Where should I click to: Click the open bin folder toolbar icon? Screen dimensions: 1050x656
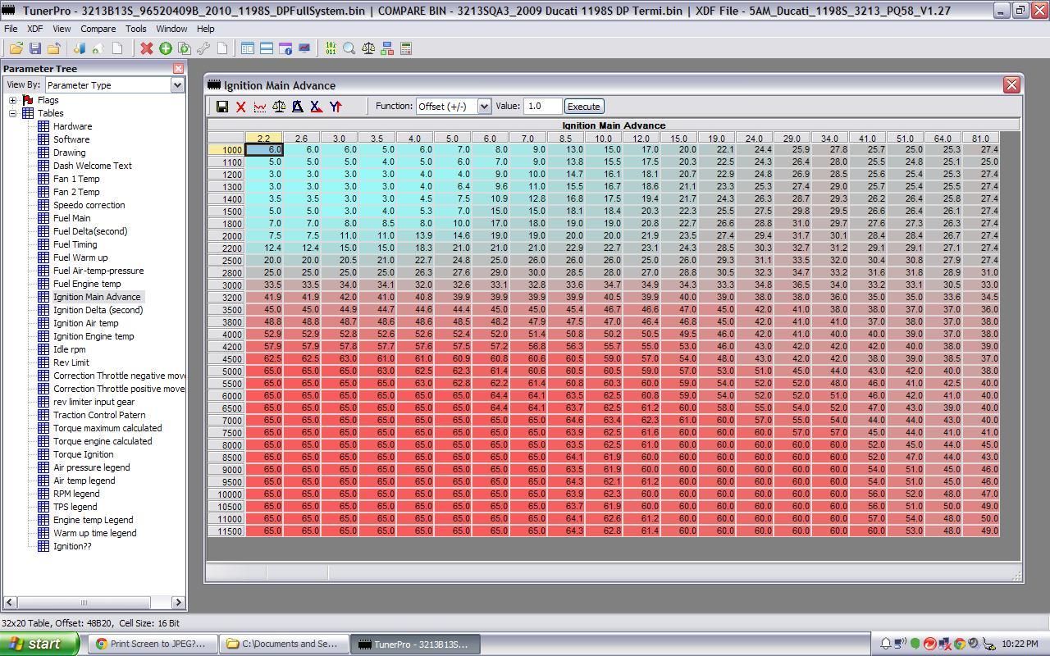click(16, 48)
